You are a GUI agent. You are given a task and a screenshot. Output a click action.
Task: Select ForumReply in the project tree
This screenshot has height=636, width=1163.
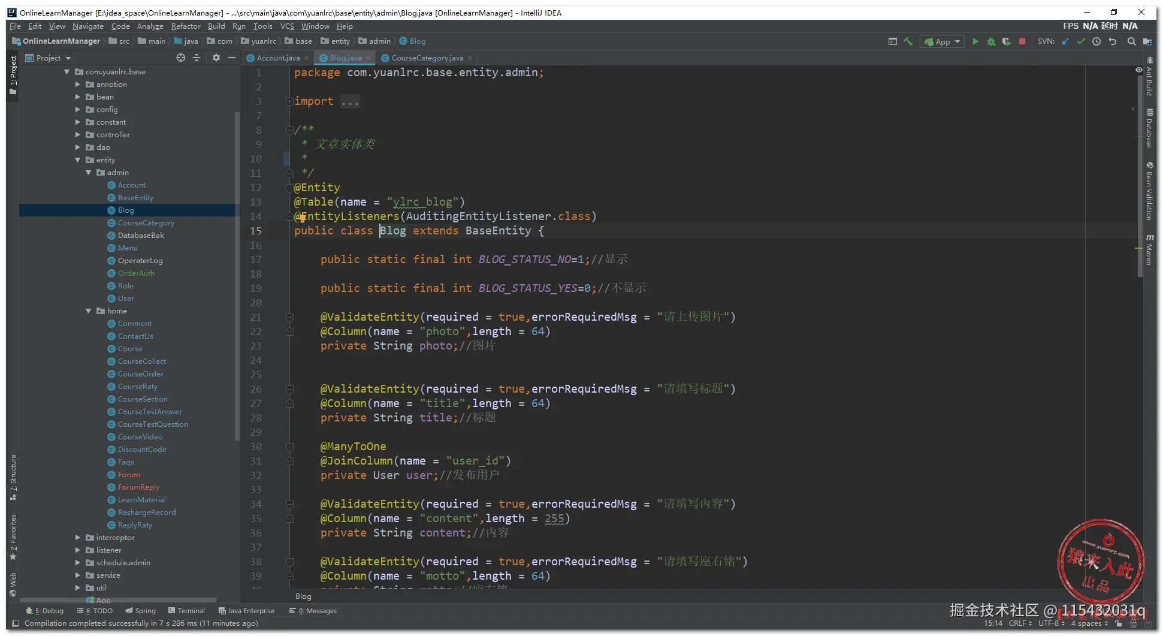[x=138, y=487]
